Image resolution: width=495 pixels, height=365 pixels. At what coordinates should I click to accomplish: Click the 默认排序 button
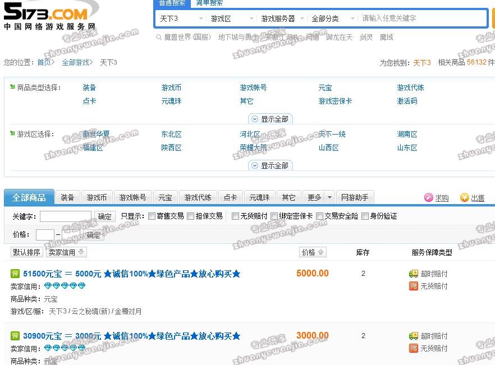point(26,252)
